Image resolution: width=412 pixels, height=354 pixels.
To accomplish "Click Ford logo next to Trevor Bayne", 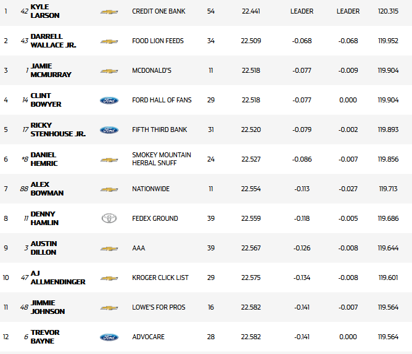I will point(109,337).
